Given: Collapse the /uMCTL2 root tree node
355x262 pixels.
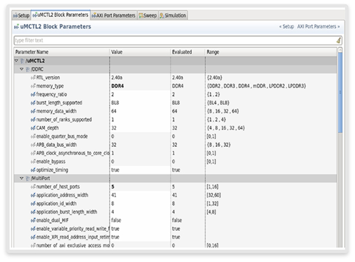Looking at the screenshot, I should [x=16, y=61].
